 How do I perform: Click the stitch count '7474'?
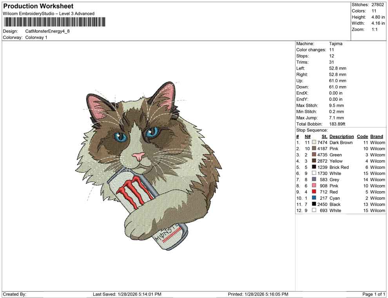pyautogui.click(x=323, y=142)
